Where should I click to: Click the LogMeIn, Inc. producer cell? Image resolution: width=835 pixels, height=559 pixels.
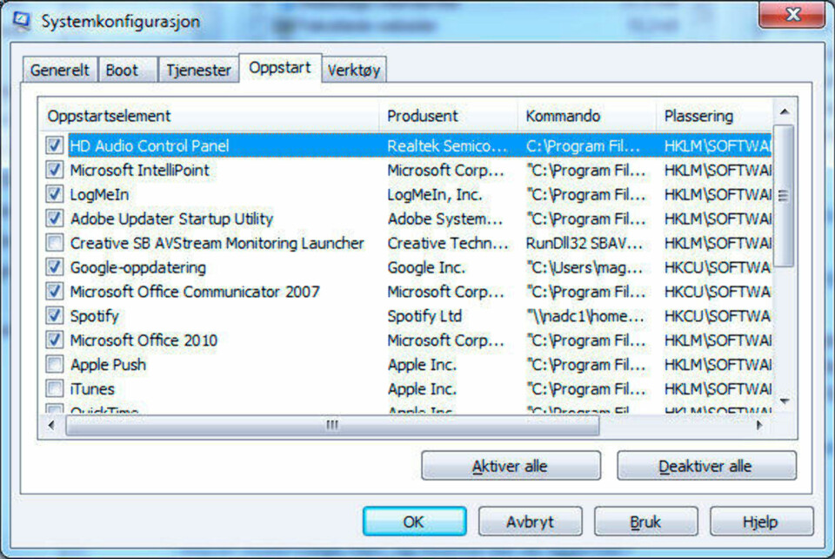click(x=435, y=195)
